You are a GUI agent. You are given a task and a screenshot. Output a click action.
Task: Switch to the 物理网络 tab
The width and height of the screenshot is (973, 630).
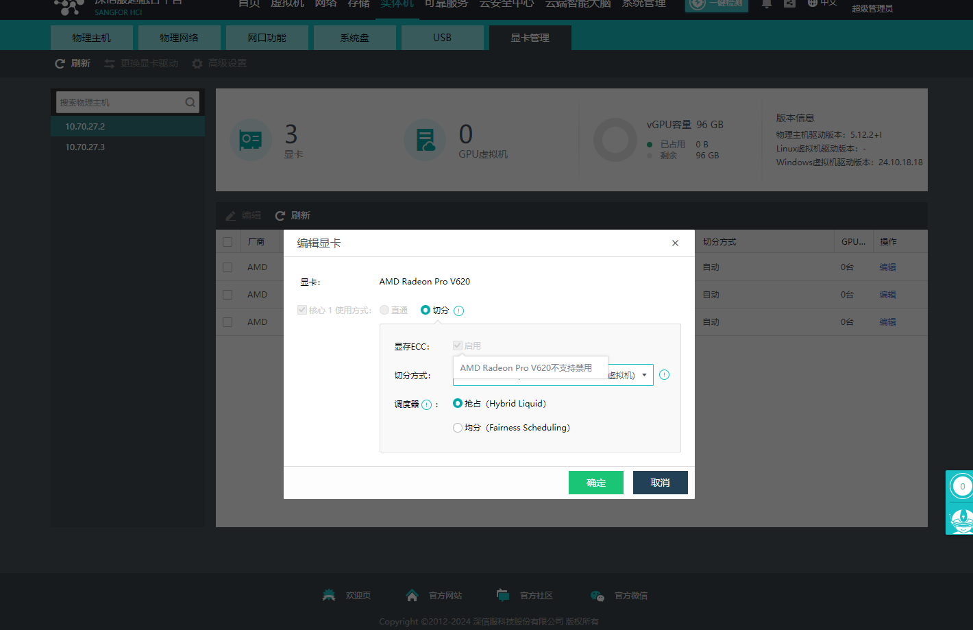(x=179, y=38)
